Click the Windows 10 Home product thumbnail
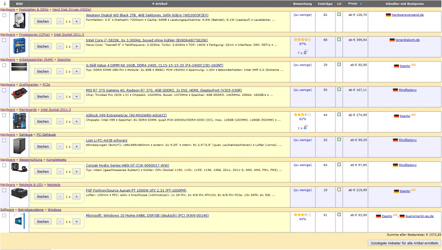 click(19, 221)
